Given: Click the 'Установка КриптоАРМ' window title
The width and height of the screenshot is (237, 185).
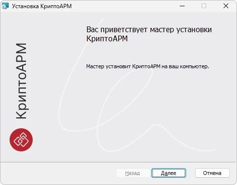Looking at the screenshot, I should click(x=42, y=6).
